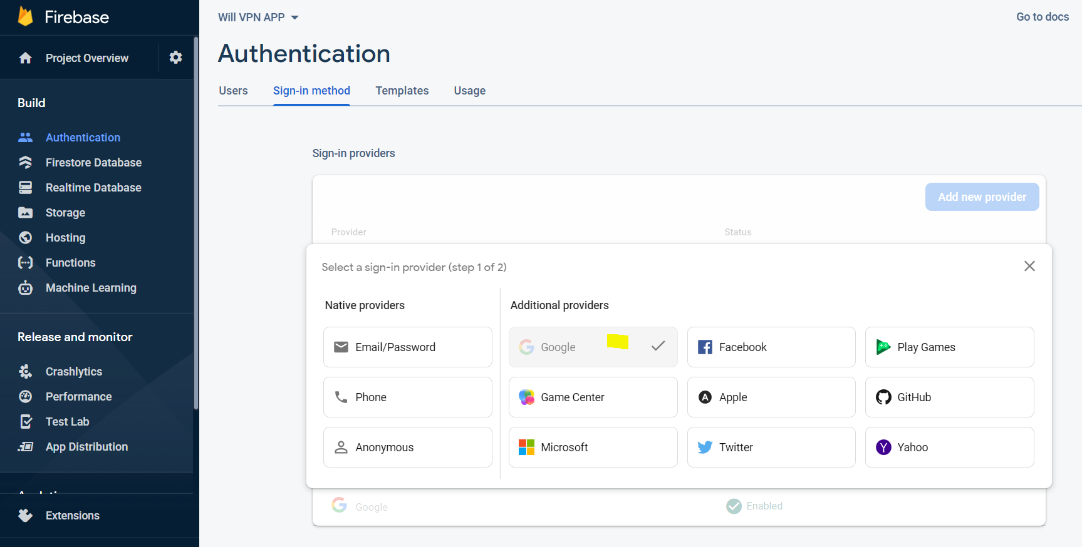The image size is (1082, 547).
Task: Click the Functions brackets icon
Action: [x=25, y=262]
